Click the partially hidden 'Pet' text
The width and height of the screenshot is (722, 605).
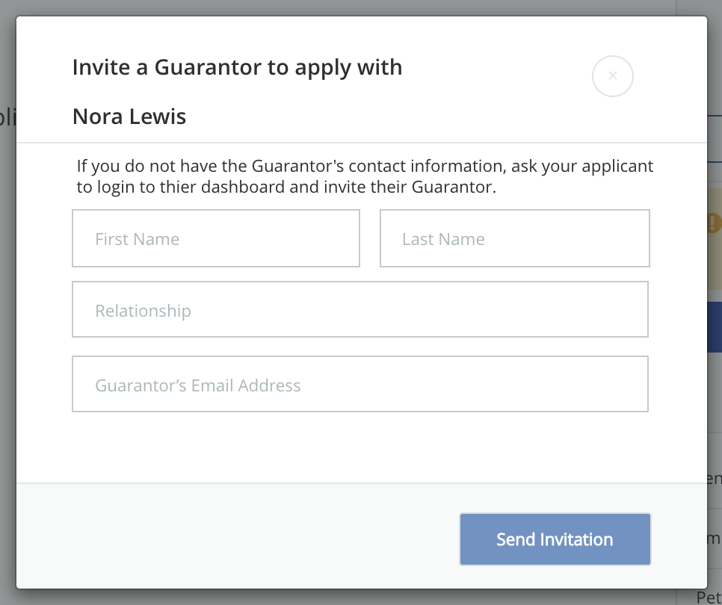tap(709, 597)
